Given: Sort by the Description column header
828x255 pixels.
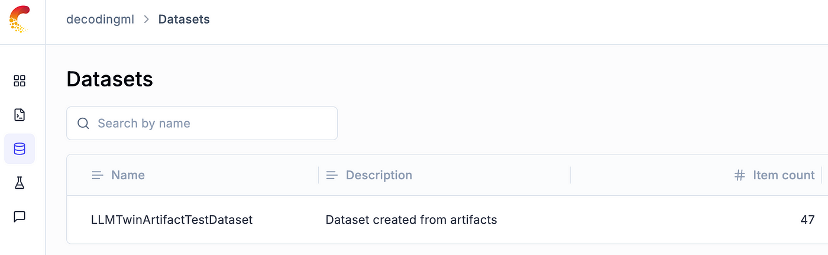Looking at the screenshot, I should [379, 175].
